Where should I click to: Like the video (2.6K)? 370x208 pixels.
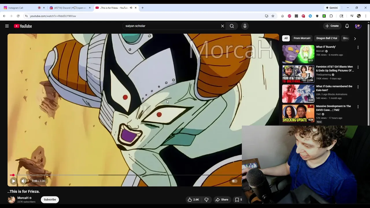(193, 200)
